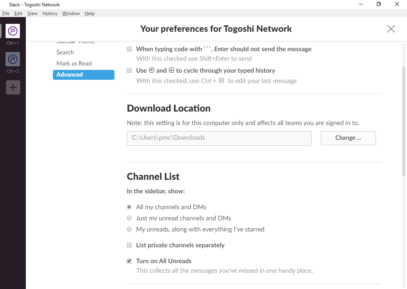The width and height of the screenshot is (407, 289).
Task: Click the note about this computer only
Action: (x=243, y=123)
